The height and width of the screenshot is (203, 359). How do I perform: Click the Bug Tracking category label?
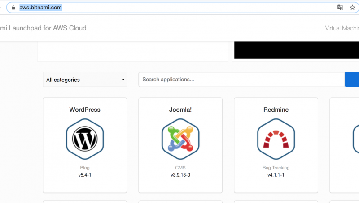point(276,168)
